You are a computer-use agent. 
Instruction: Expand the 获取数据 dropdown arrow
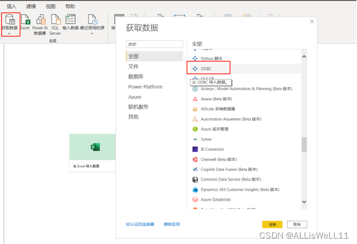coord(9,34)
